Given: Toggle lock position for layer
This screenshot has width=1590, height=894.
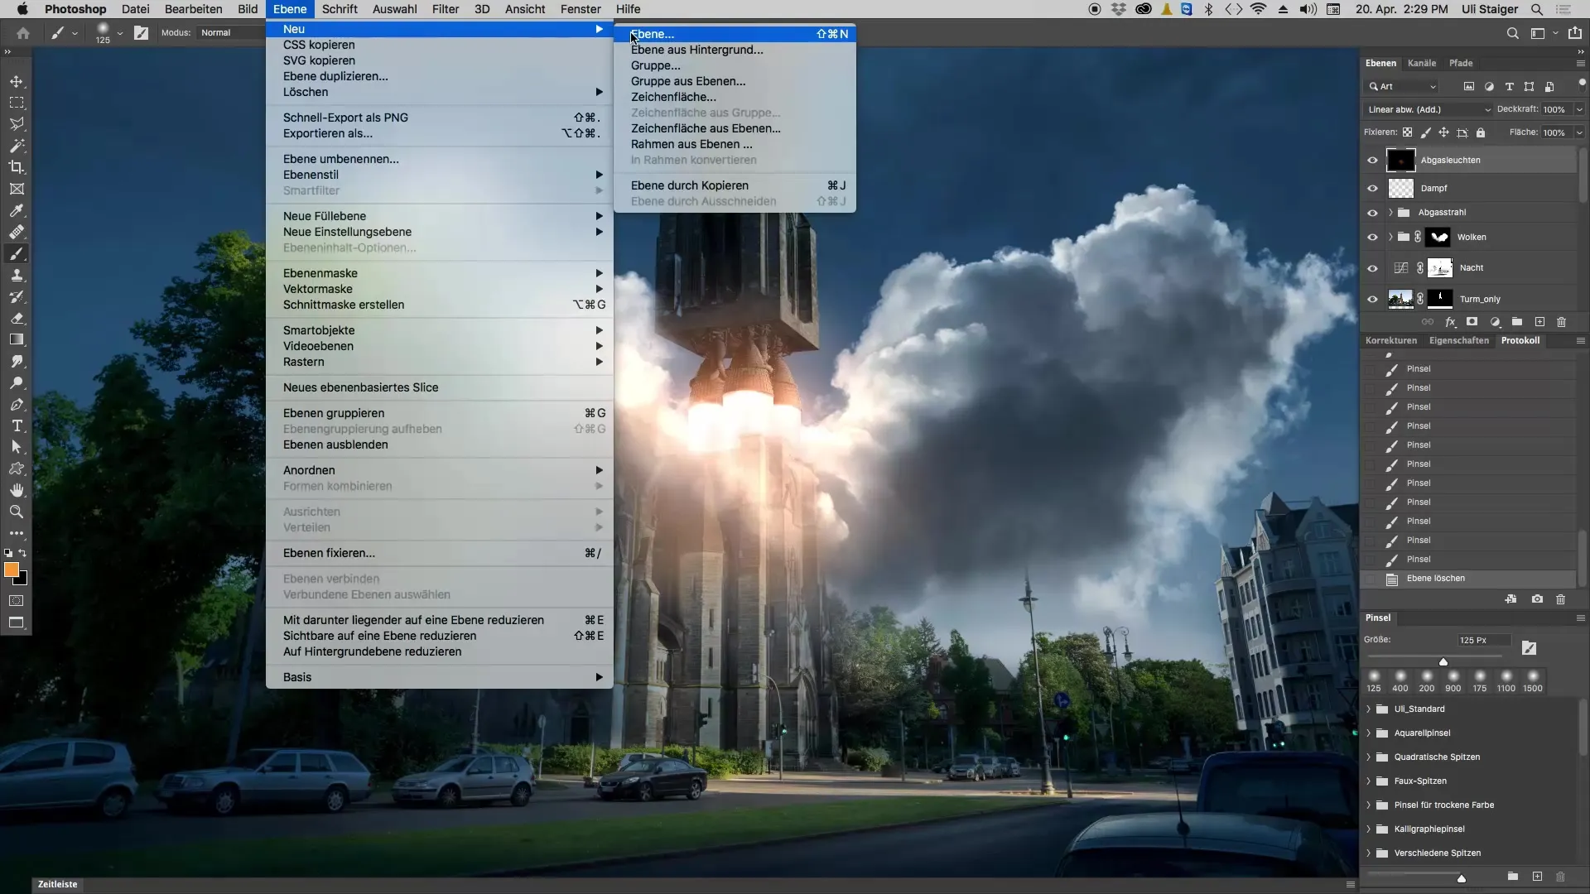Looking at the screenshot, I should pos(1443,132).
